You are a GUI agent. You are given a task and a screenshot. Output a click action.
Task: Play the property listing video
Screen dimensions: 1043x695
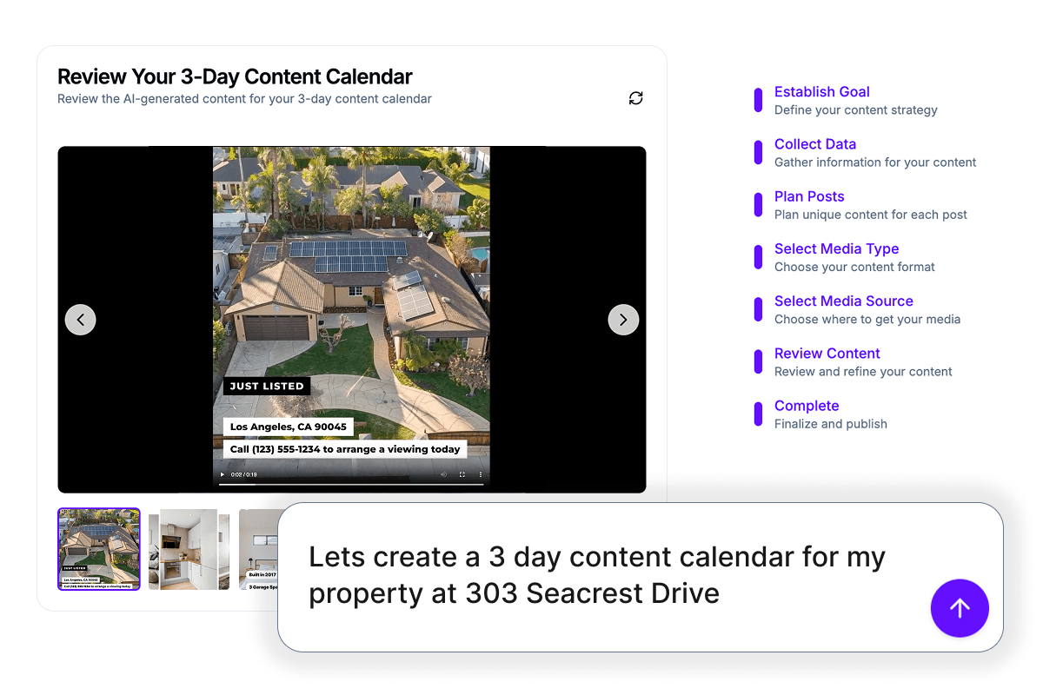tap(223, 474)
